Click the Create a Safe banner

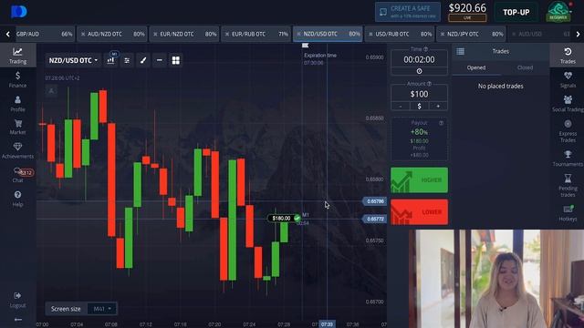click(408, 12)
